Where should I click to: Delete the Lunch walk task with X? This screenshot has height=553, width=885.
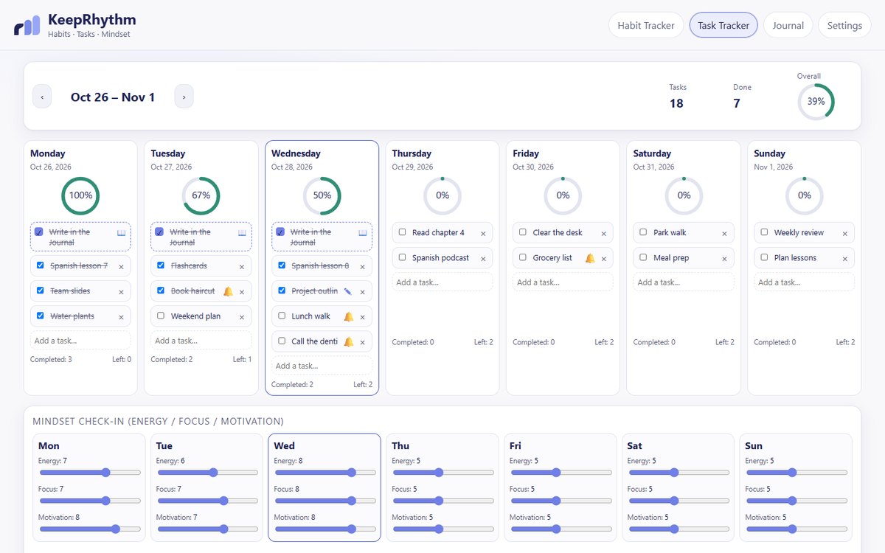(x=362, y=317)
